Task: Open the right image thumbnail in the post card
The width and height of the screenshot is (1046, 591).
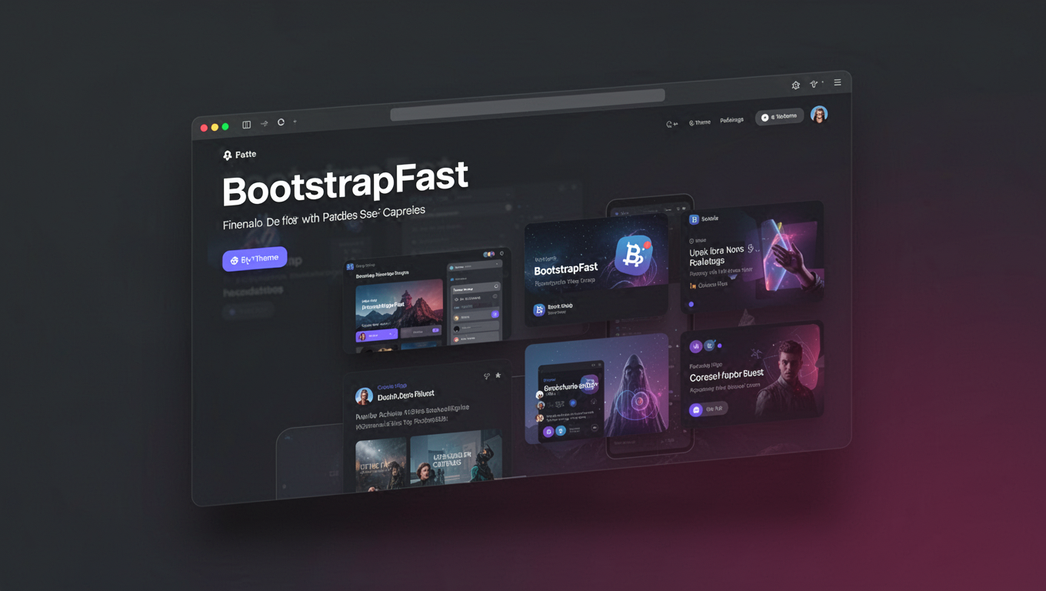Action: (x=456, y=459)
